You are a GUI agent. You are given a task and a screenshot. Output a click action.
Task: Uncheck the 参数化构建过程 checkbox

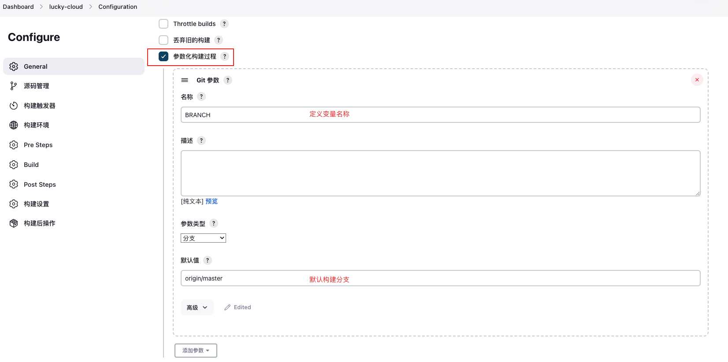click(163, 56)
